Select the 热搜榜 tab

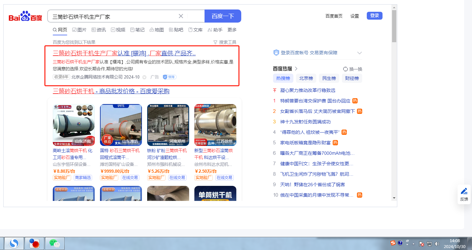(x=283, y=78)
